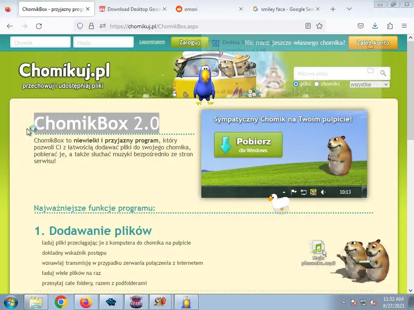Viewport: 414px width, 310px height.
Task: Open Windows Explorer from the taskbar
Action: (x=36, y=302)
